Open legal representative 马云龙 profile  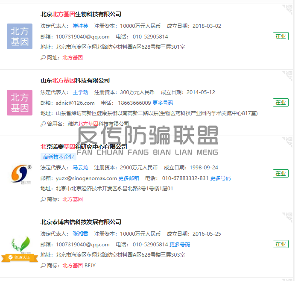pyautogui.click(x=80, y=167)
